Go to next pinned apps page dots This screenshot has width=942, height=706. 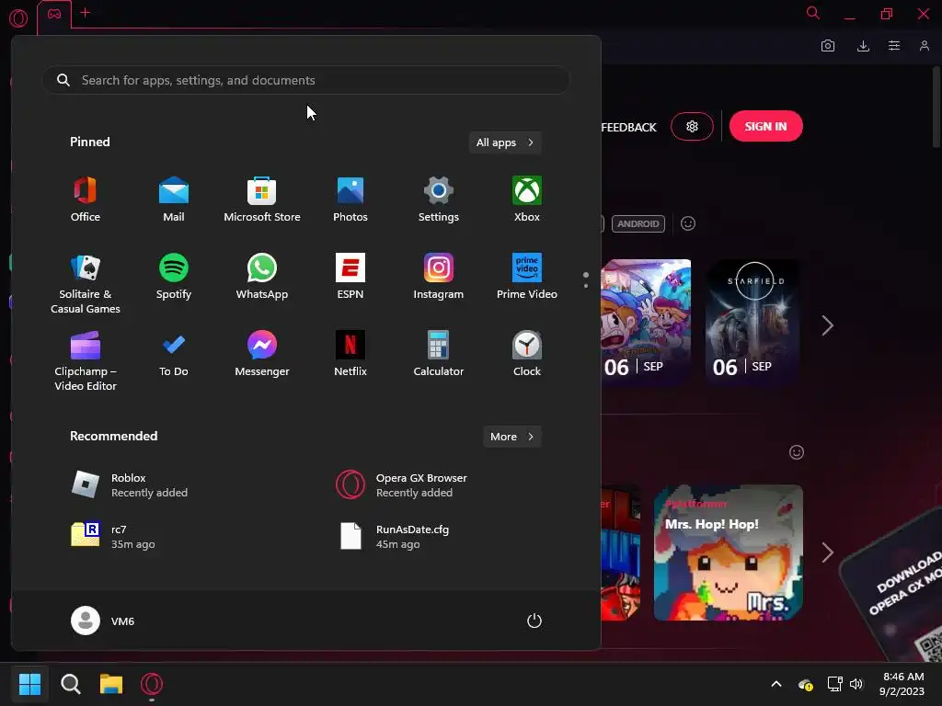click(x=586, y=279)
